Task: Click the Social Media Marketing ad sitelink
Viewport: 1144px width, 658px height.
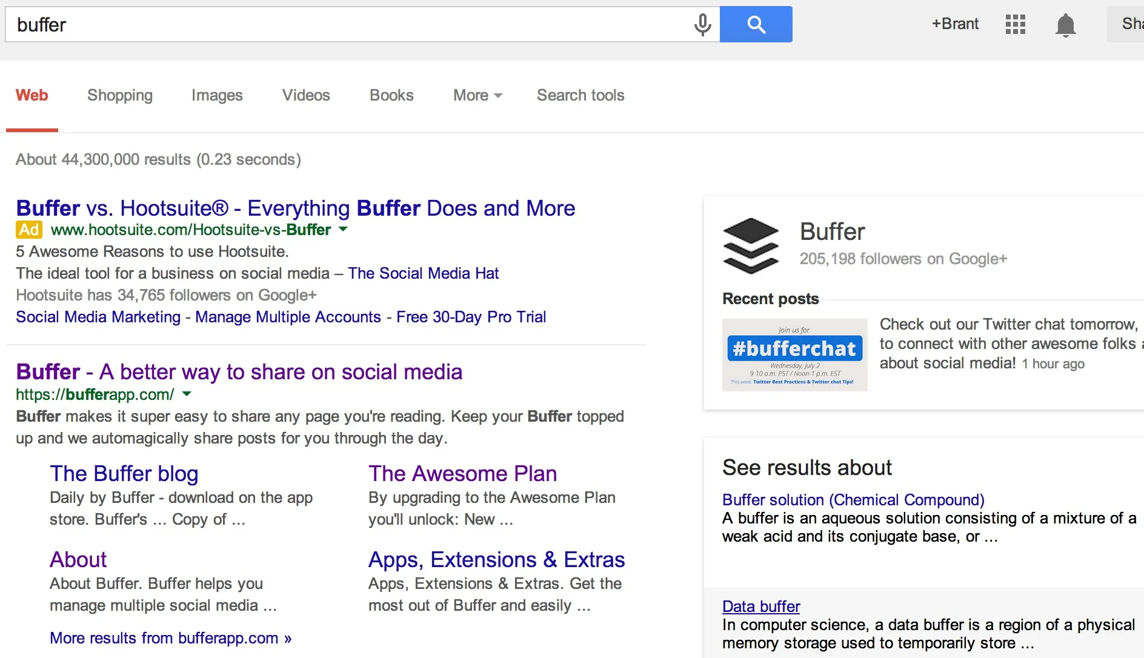Action: click(98, 317)
